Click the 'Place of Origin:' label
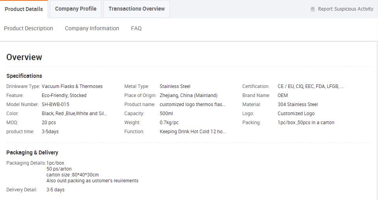378x200 pixels. [x=140, y=95]
